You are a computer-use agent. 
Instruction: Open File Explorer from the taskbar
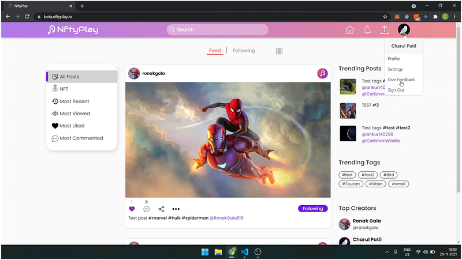[218, 252]
